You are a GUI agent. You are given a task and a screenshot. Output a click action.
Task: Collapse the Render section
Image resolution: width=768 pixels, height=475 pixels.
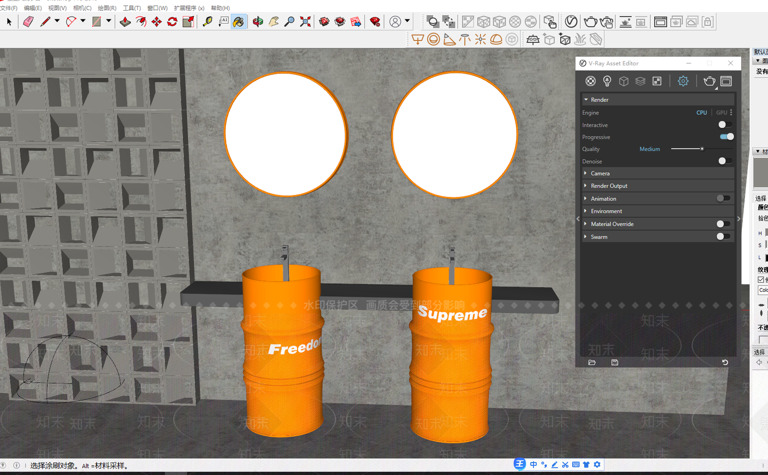(586, 100)
